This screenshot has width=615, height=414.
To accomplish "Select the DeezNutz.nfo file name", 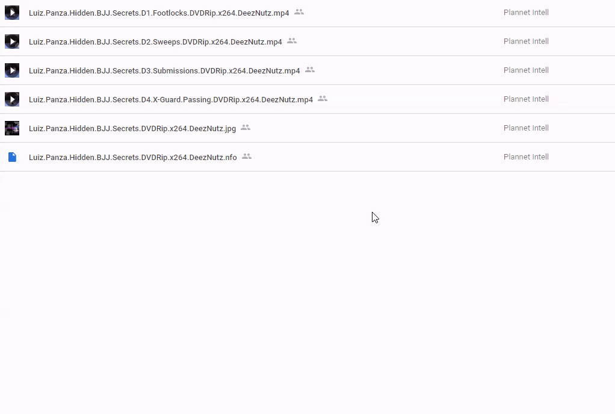I will click(133, 157).
